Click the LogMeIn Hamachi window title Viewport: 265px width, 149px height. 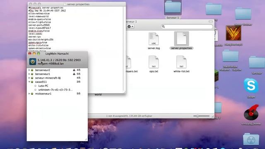(57, 53)
